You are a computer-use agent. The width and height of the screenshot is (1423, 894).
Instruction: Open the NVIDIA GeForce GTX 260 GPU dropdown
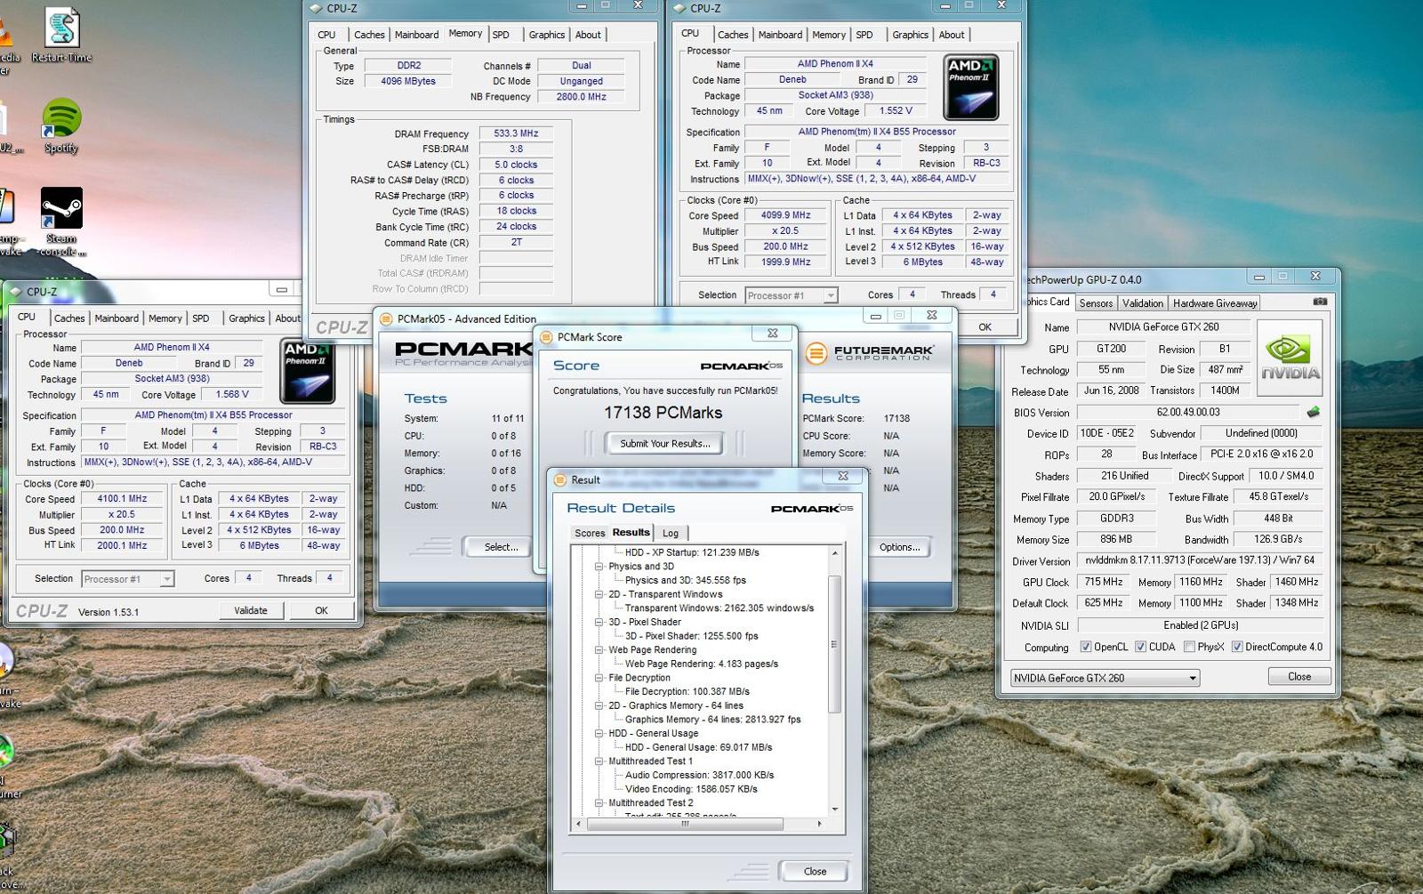[1105, 678]
